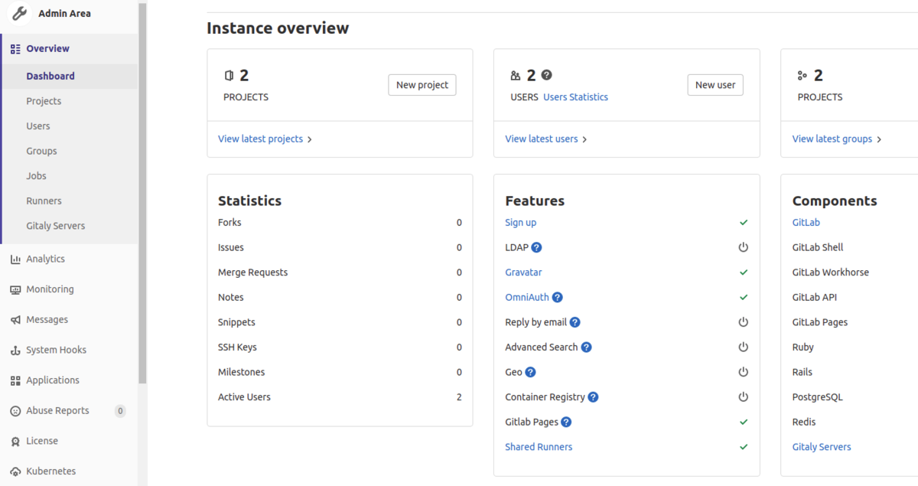Click the question mark beside users count
918x486 pixels.
coord(546,75)
